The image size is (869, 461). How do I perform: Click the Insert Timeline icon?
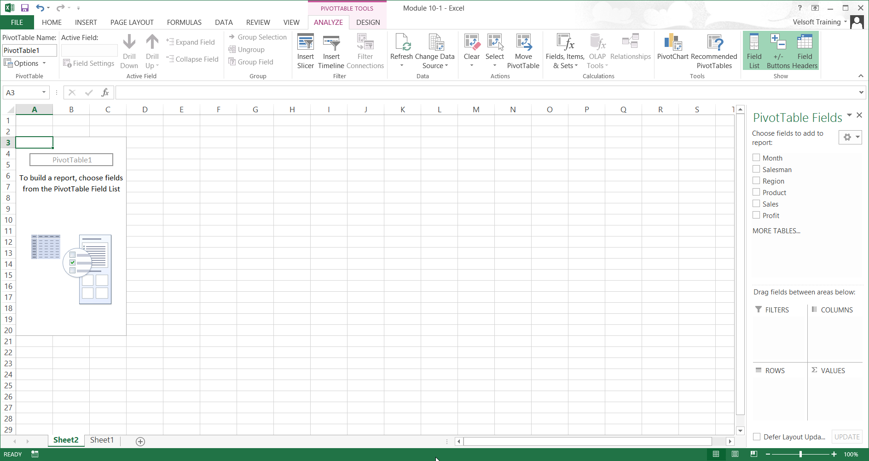(x=331, y=50)
